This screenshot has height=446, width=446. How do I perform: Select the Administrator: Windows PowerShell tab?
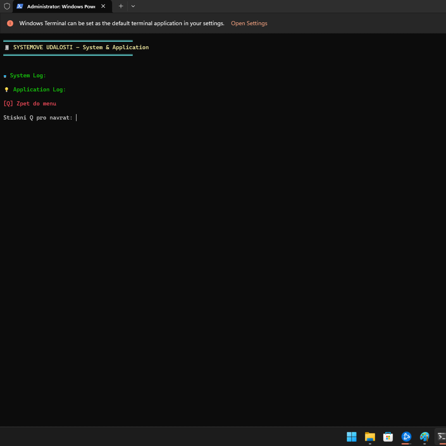(x=61, y=7)
